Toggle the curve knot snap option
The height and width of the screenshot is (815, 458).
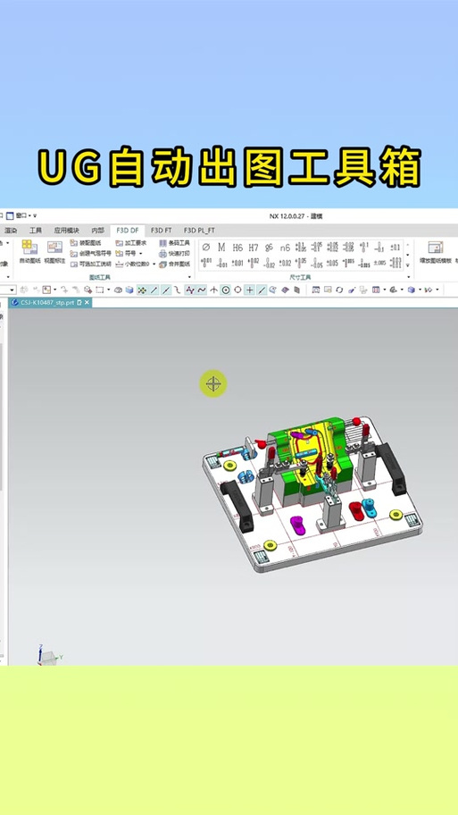click(190, 290)
